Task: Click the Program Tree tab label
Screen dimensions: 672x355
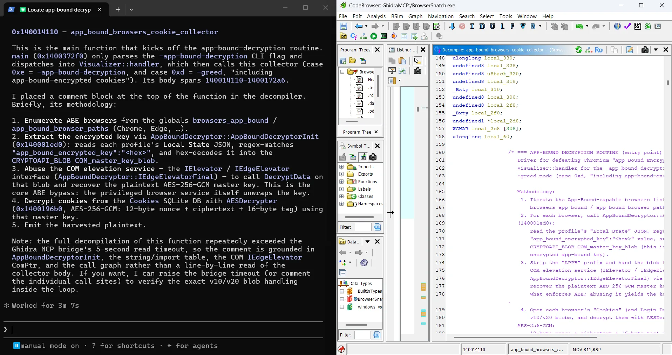Action: coord(357,132)
